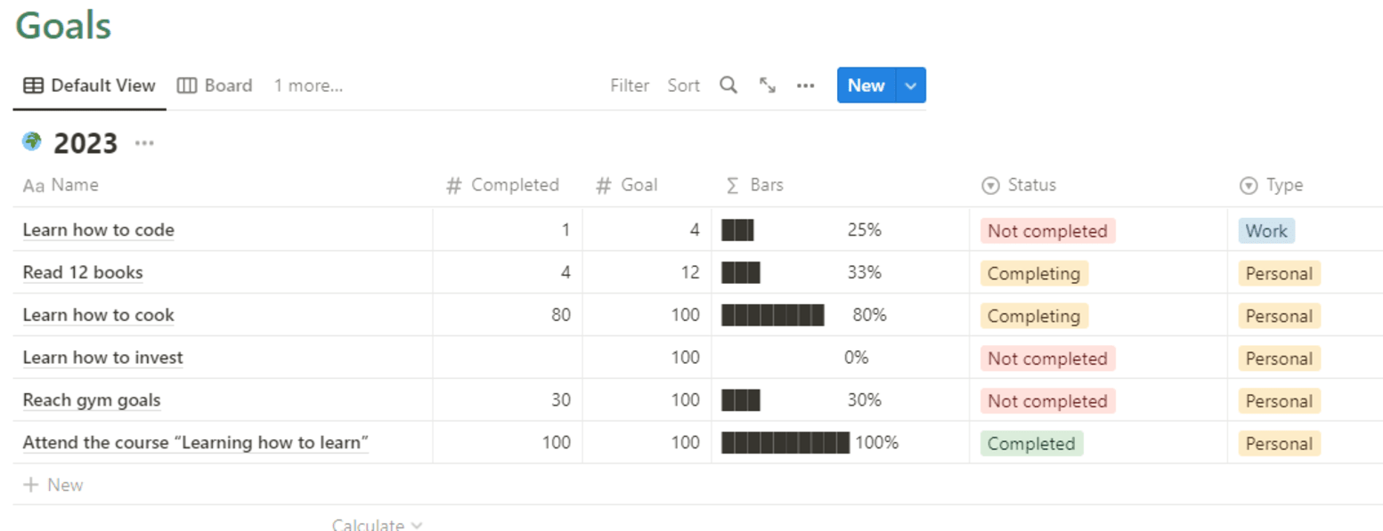This screenshot has width=1383, height=531.
Task: Click the Bars column formula sigma icon
Action: 733,185
